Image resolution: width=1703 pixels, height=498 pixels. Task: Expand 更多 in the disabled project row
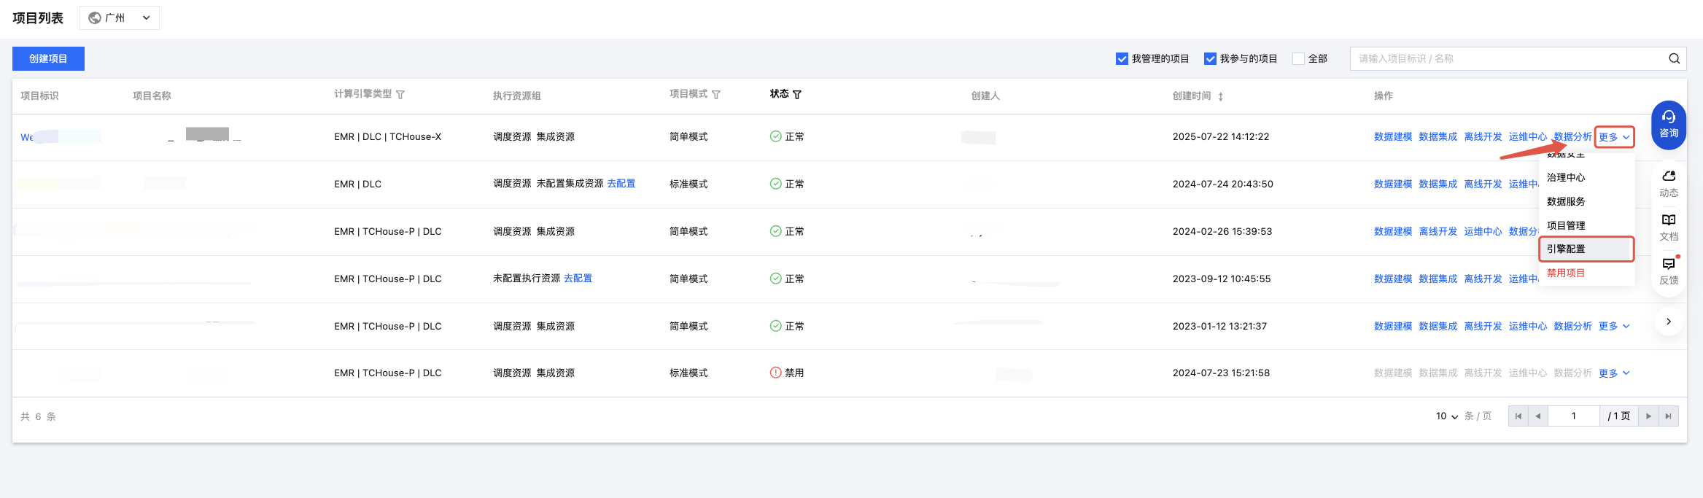click(1613, 373)
